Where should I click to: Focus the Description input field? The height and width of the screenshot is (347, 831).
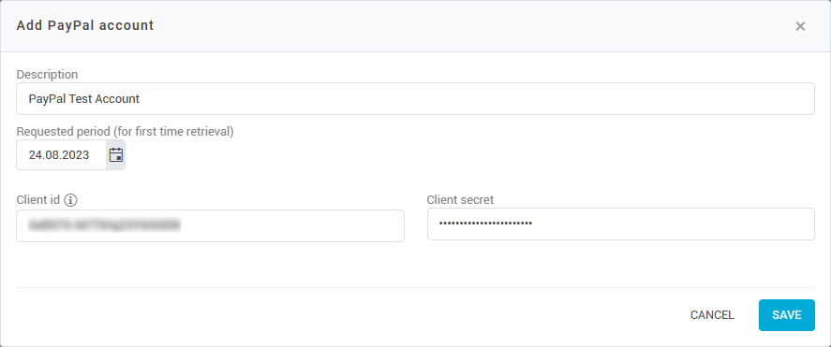(x=415, y=98)
